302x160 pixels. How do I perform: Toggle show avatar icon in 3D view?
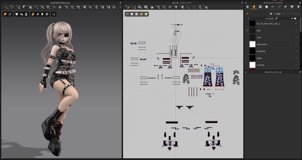coord(26,14)
